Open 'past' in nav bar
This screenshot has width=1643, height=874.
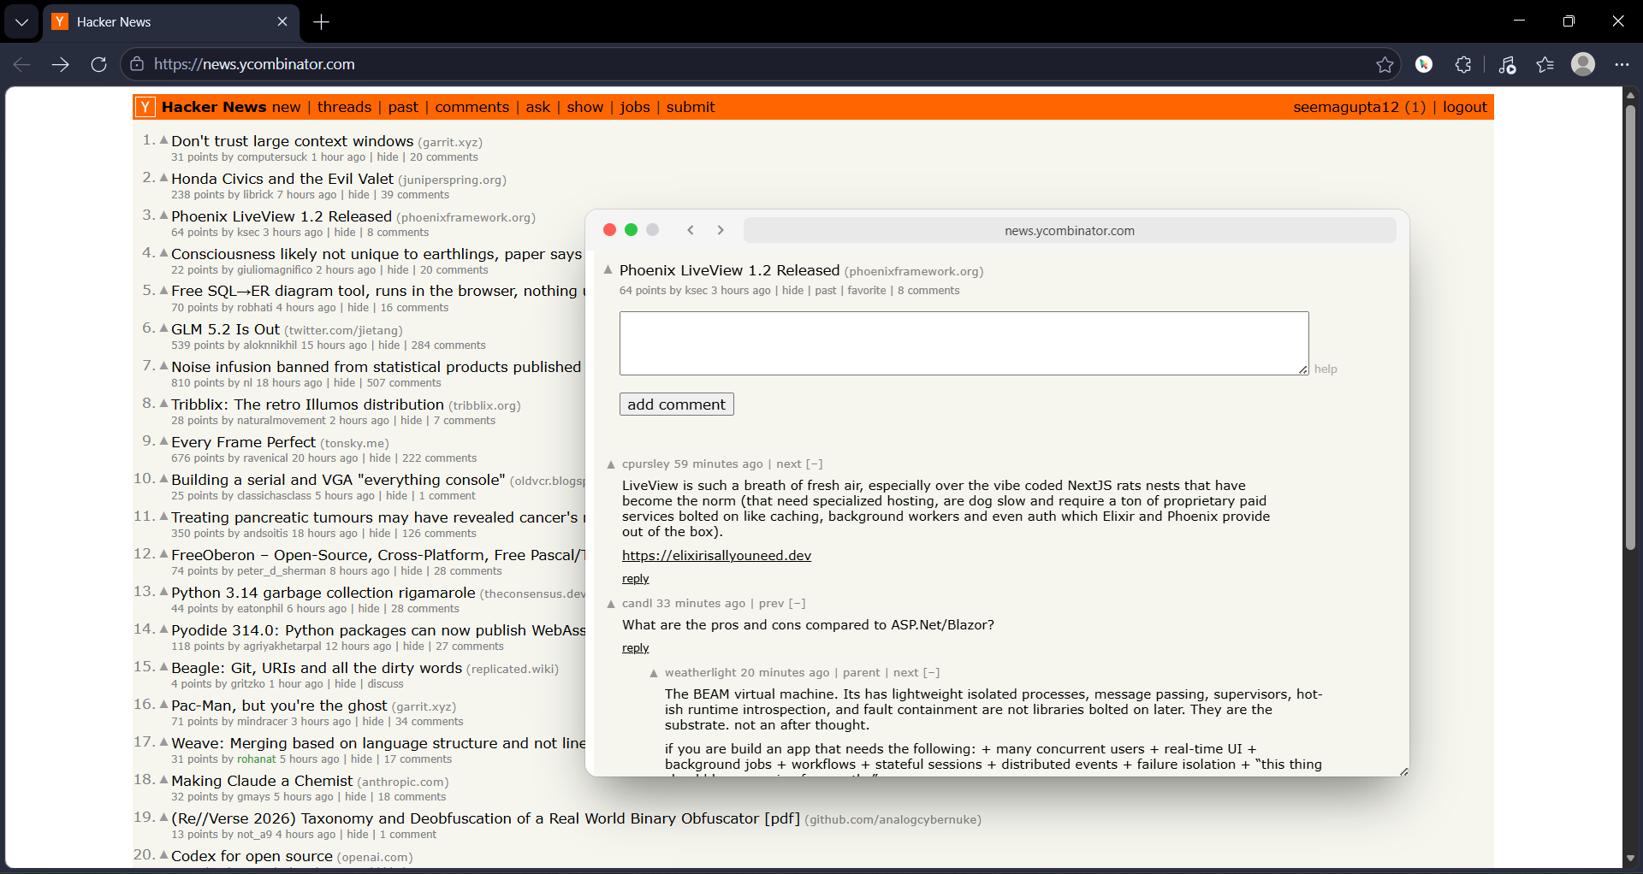[403, 107]
